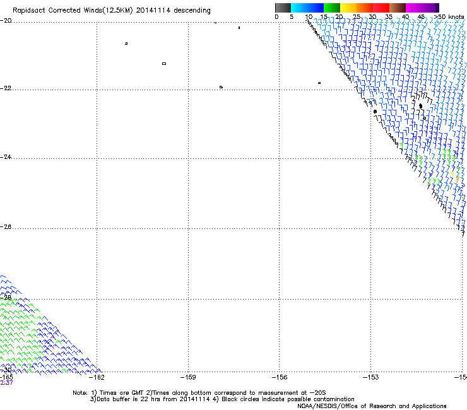The width and height of the screenshot is (467, 410).
Task: Click the dark purple 45-50 knots legend color
Action: (x=430, y=8)
